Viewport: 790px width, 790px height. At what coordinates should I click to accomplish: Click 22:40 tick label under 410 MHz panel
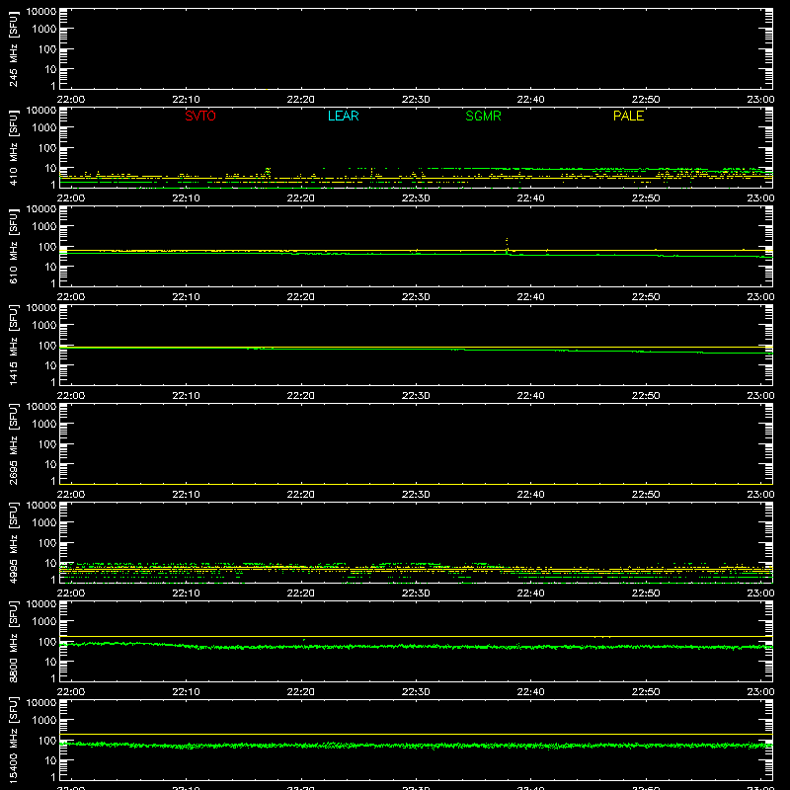[530, 198]
